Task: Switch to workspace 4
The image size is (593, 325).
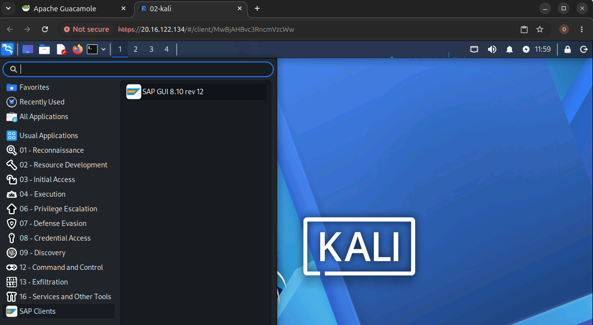Action: [x=166, y=49]
